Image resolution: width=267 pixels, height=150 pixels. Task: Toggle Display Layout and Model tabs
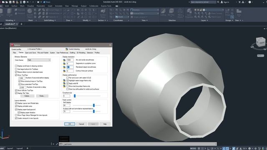click(16, 103)
